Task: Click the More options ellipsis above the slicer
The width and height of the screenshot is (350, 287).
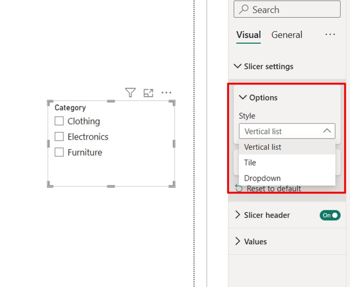Action: [166, 92]
